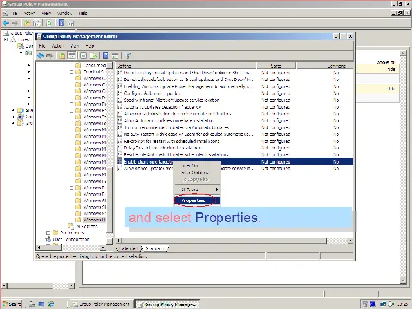Select Properties in the context menu
The image size is (412, 309).
(x=197, y=200)
